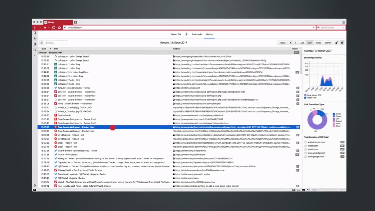The width and height of the screenshot is (375, 211).
Task: Go to the home page
Action: coord(59,28)
